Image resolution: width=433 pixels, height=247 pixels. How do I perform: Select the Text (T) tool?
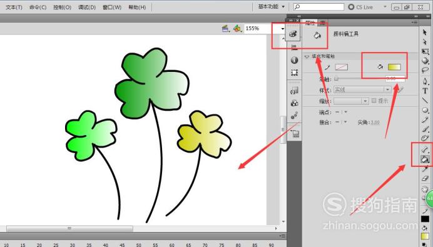(425, 91)
